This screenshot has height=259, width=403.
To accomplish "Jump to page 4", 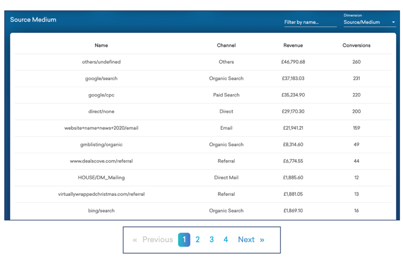I will pos(226,240).
